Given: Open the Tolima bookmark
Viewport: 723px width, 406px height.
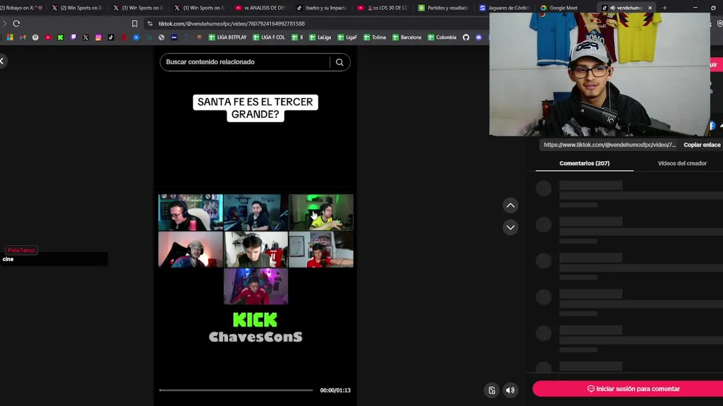Looking at the screenshot, I should [374, 37].
